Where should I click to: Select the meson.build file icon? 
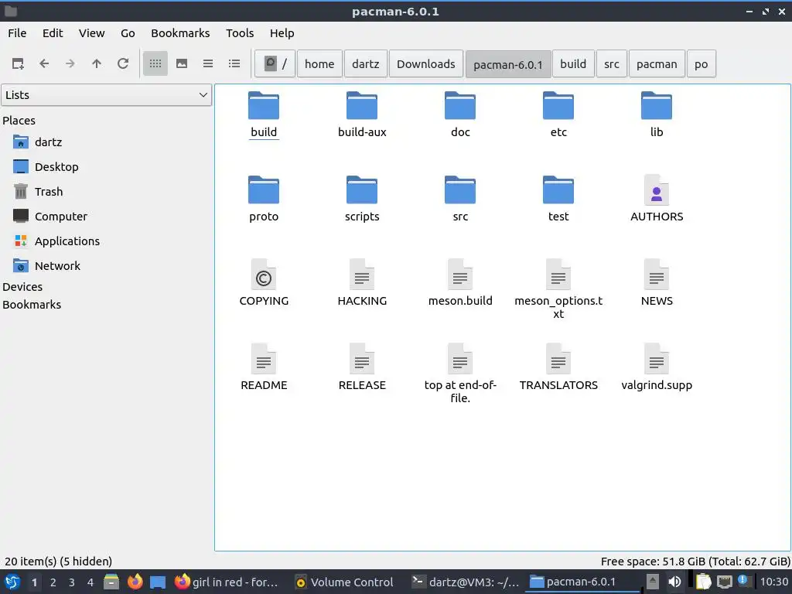pyautogui.click(x=460, y=275)
